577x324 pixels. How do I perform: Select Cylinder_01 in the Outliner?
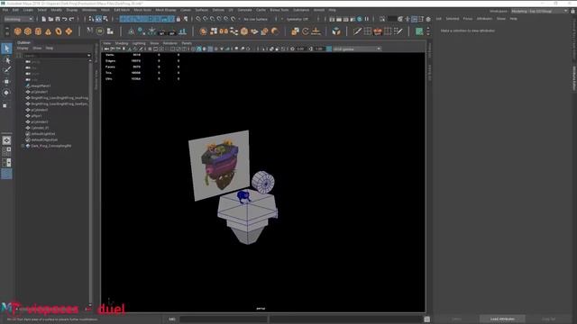tap(40, 128)
